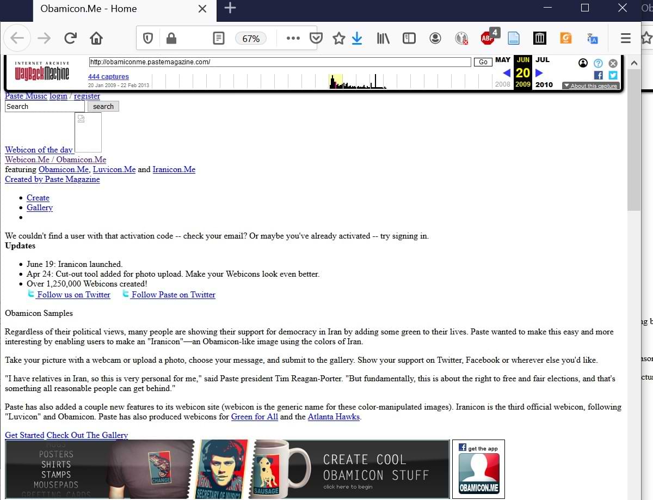Open the Atlanta Hawks link
The width and height of the screenshot is (653, 500).
(334, 417)
